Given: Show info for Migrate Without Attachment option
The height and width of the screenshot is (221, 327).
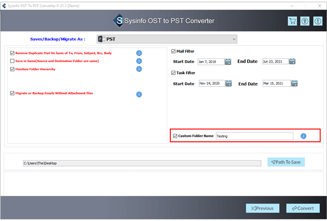Looking at the screenshot, I should (x=139, y=94).
